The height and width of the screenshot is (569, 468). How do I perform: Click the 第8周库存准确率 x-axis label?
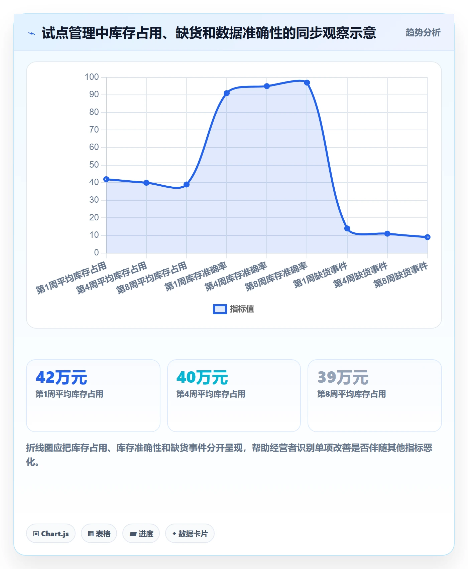(276, 276)
